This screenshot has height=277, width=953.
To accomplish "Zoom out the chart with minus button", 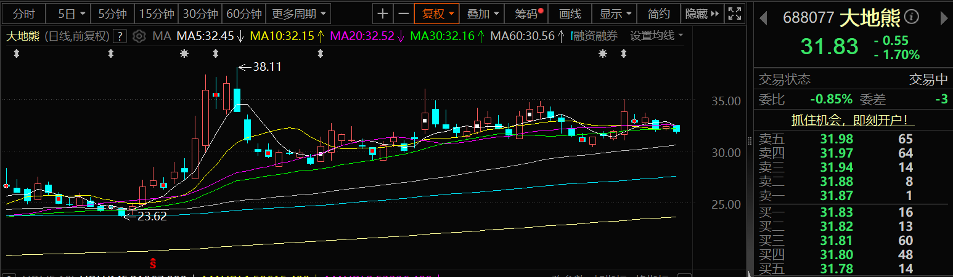I will (x=403, y=14).
